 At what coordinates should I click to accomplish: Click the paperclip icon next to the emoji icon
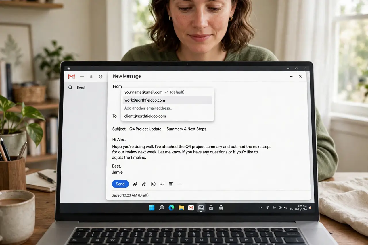tap(144, 184)
